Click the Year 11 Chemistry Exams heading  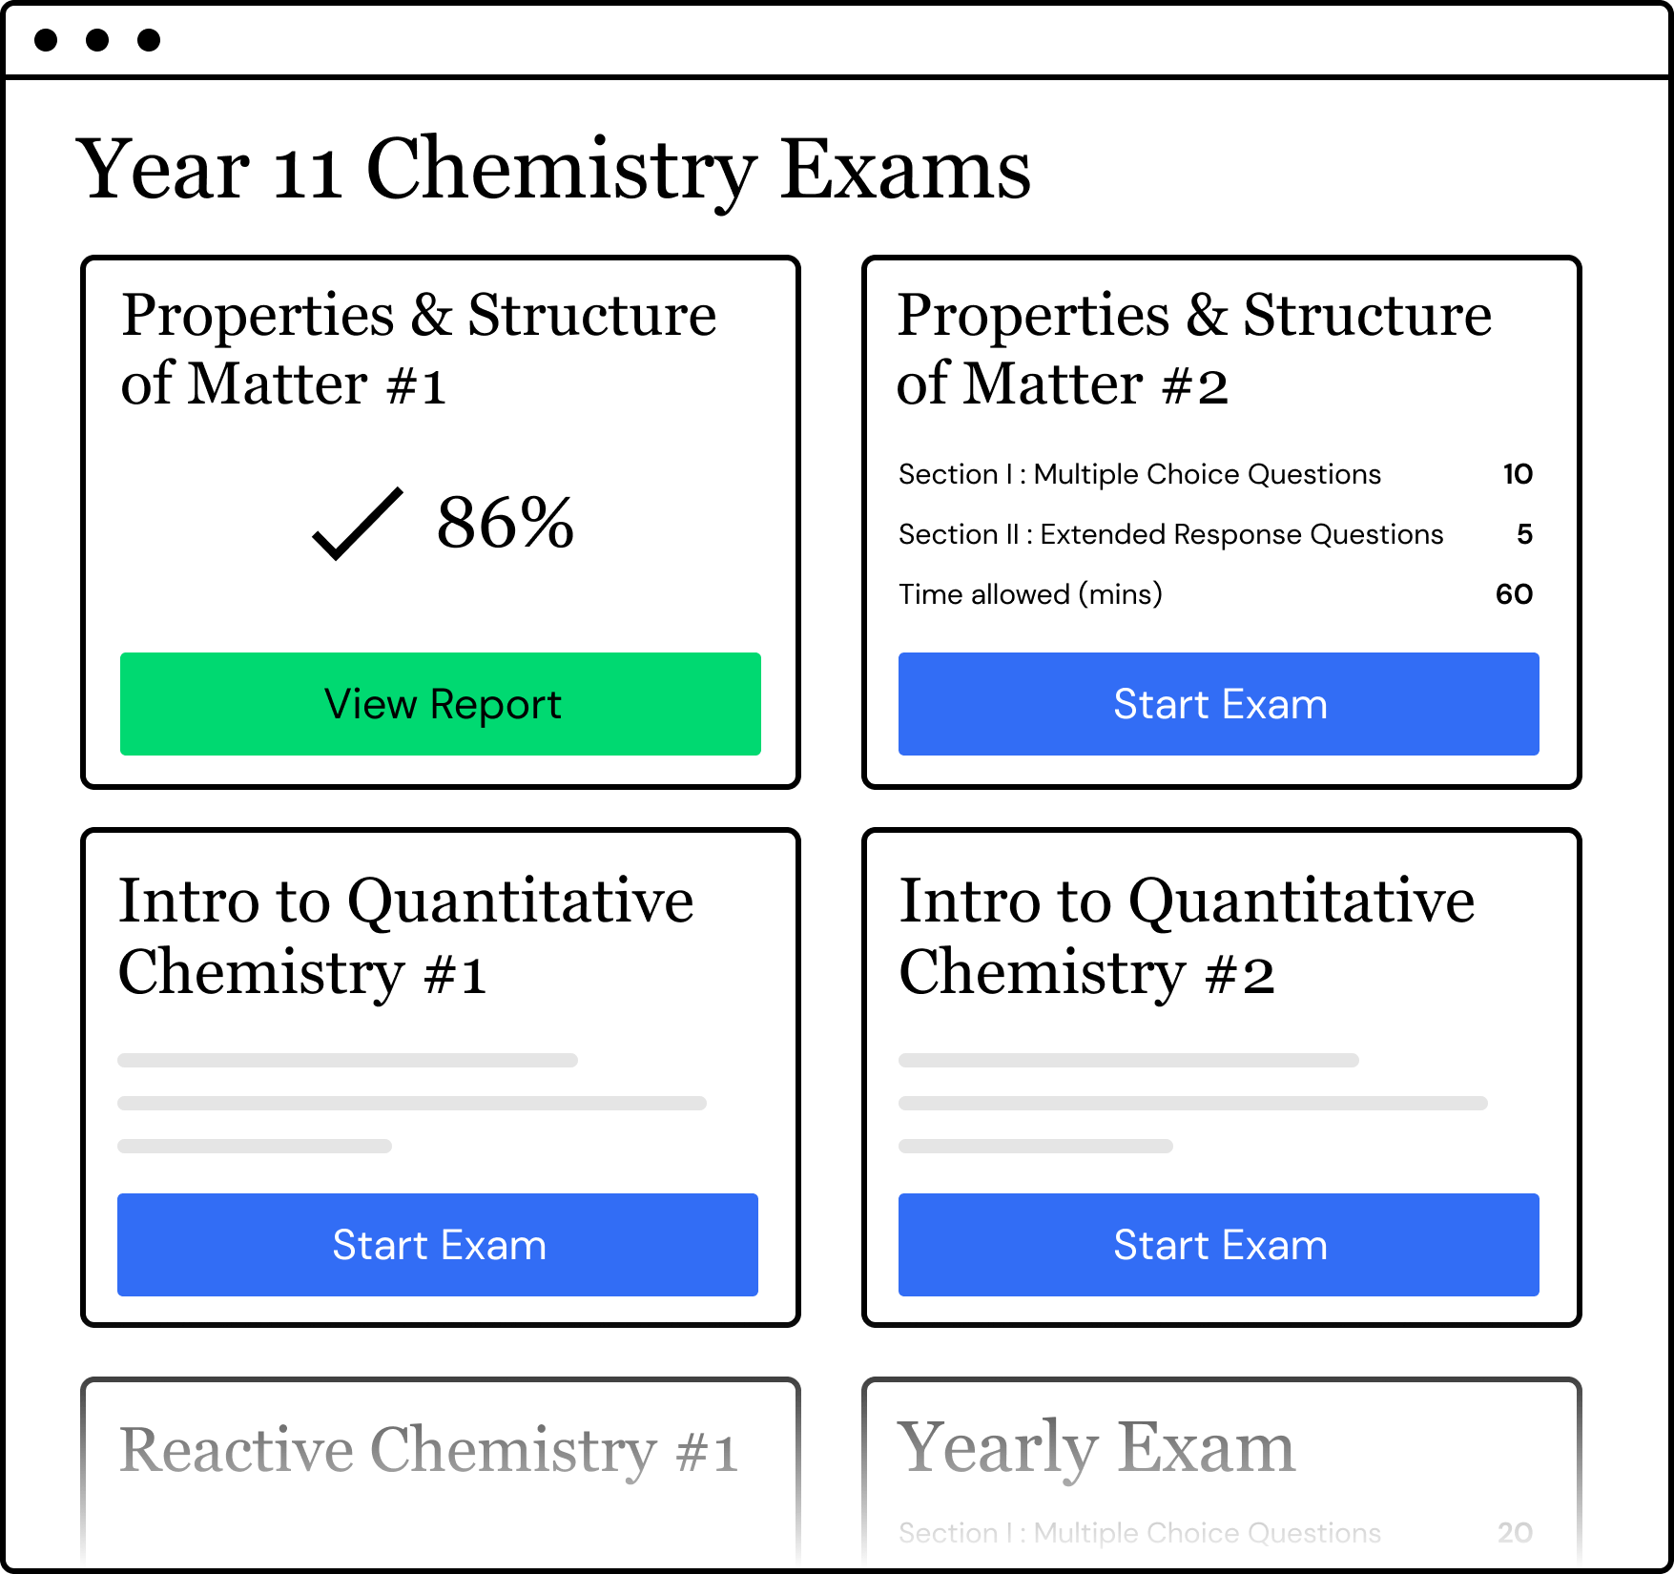pyautogui.click(x=553, y=170)
